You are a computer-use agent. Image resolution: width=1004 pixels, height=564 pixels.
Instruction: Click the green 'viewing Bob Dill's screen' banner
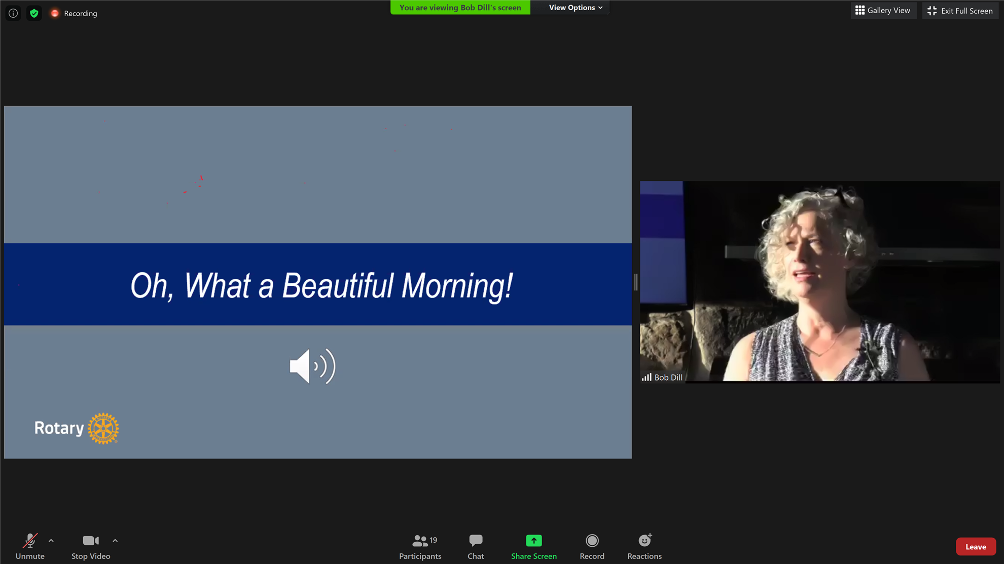[x=460, y=8]
